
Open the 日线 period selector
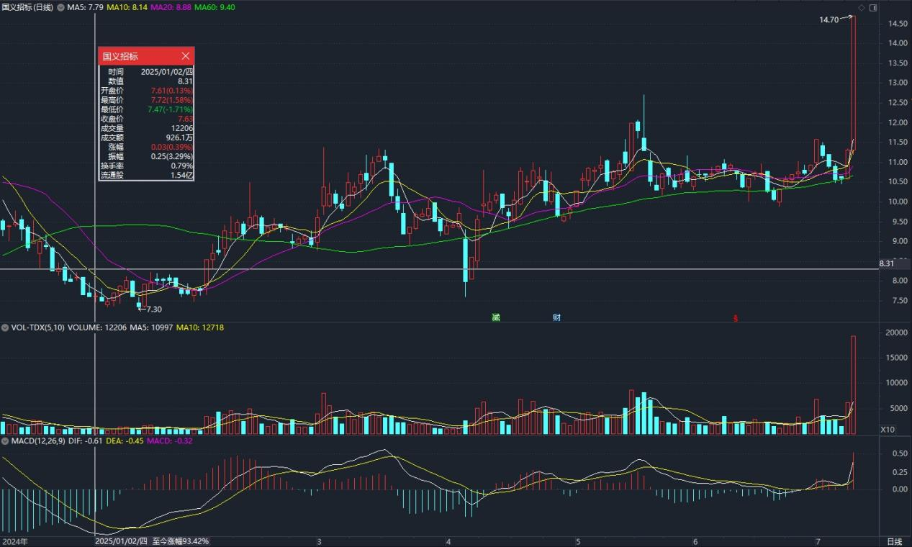(893, 541)
